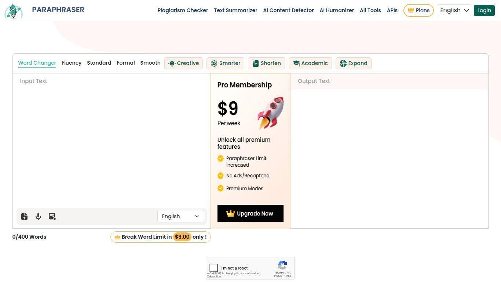The width and height of the screenshot is (501, 282).
Task: Click the microphone speech-to-text icon
Action: pyautogui.click(x=38, y=217)
